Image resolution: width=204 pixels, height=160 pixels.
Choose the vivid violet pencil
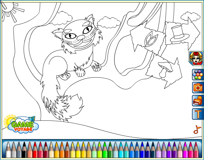(x=169, y=150)
